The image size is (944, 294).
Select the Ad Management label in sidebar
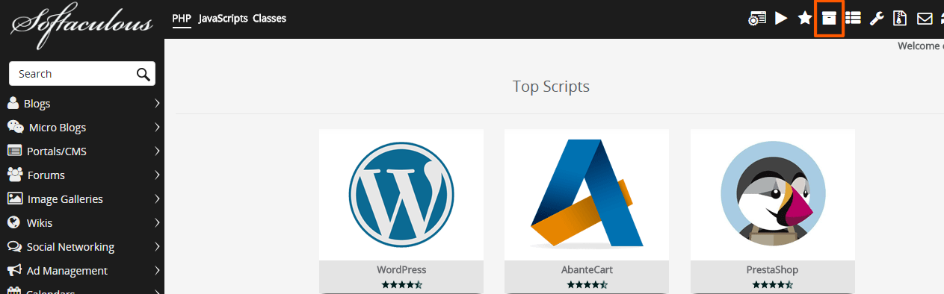(x=67, y=271)
